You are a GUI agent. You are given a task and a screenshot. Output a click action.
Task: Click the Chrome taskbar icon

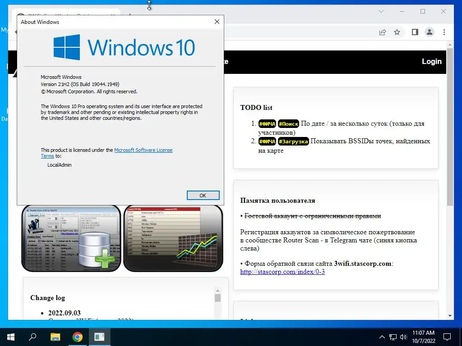(x=78, y=337)
